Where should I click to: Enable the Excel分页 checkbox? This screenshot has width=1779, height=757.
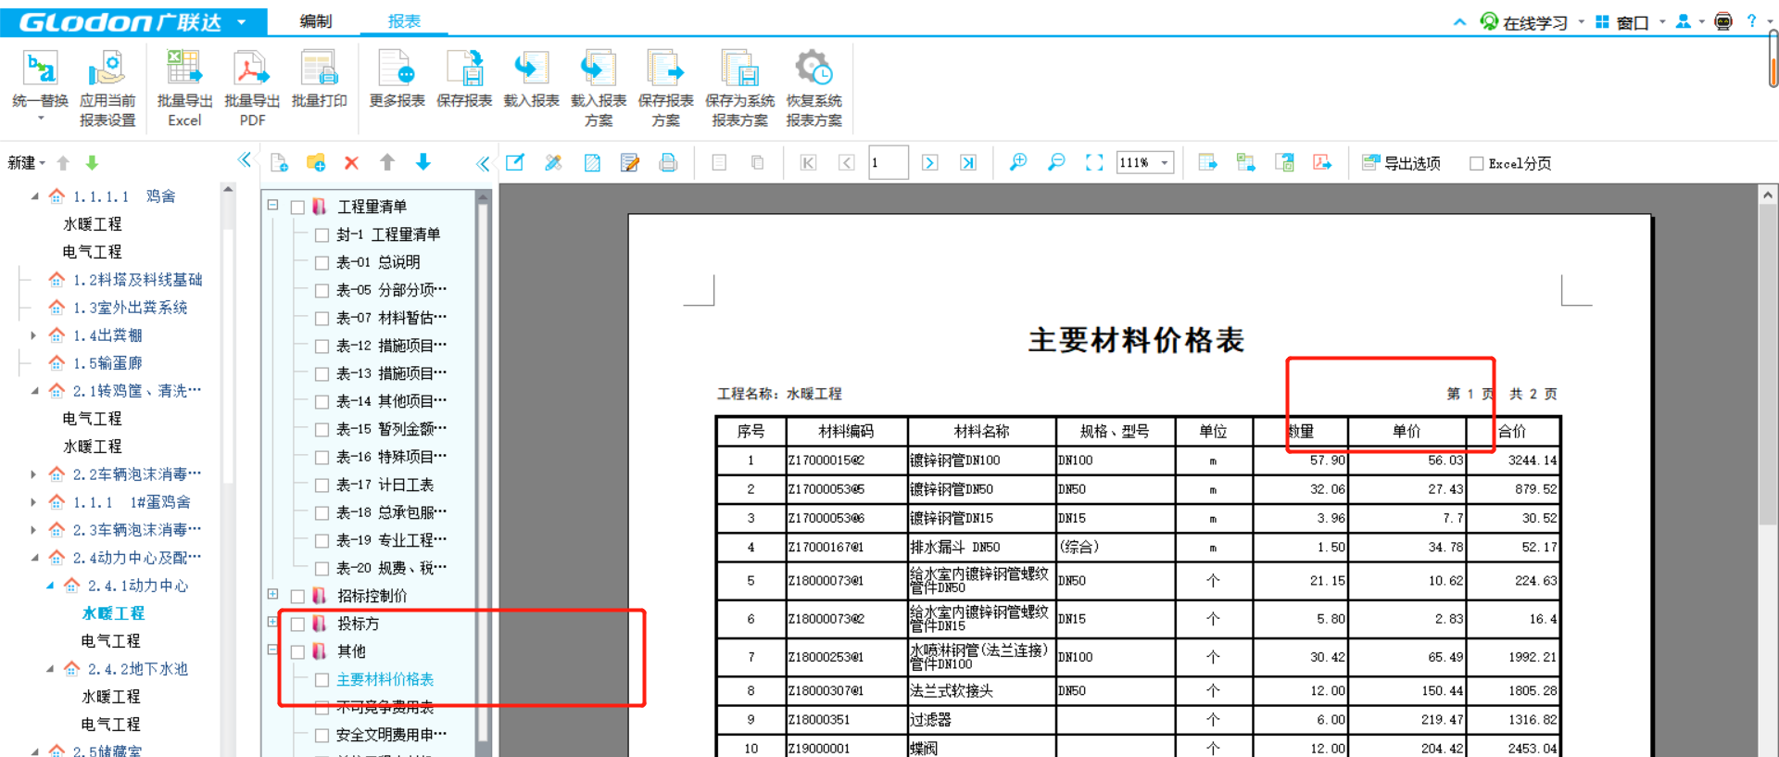click(1476, 163)
